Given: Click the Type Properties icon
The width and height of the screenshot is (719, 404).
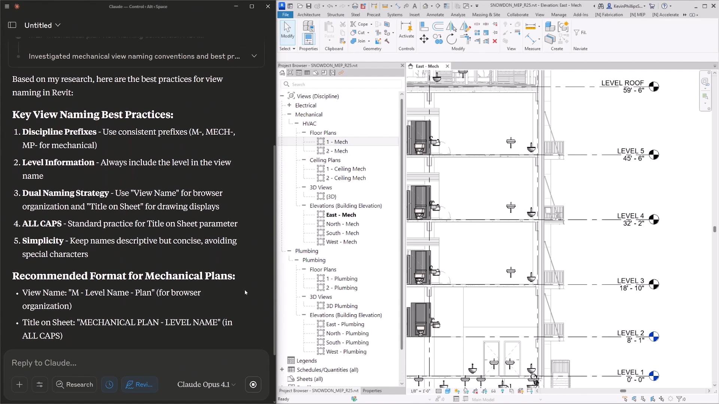Looking at the screenshot, I should coord(308,26).
